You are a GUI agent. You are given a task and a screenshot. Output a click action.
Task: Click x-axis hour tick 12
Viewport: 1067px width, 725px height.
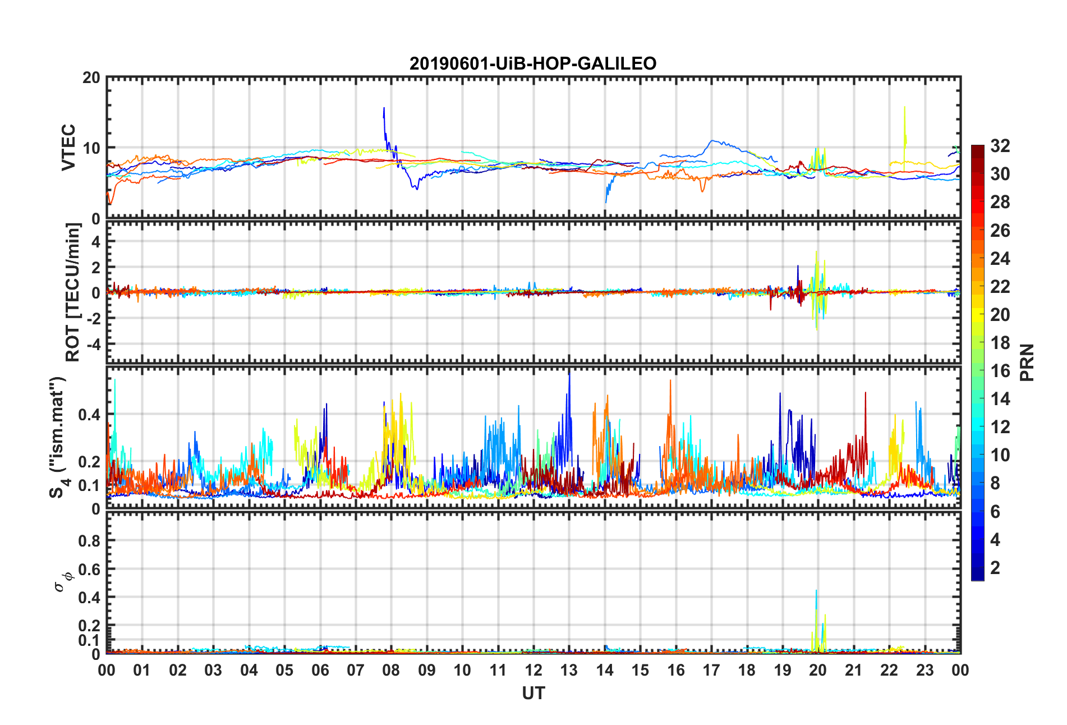[533, 670]
